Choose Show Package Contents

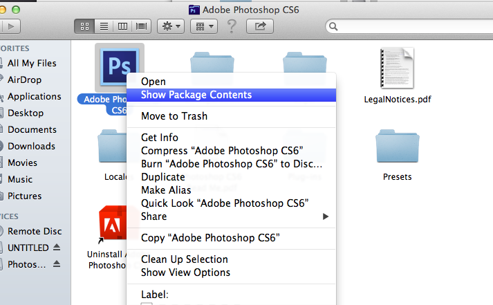232,95
